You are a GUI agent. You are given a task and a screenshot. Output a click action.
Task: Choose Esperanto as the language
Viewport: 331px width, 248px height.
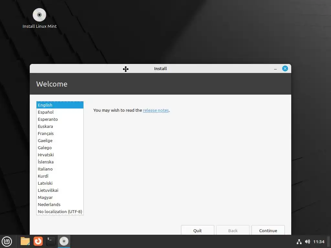pos(60,119)
